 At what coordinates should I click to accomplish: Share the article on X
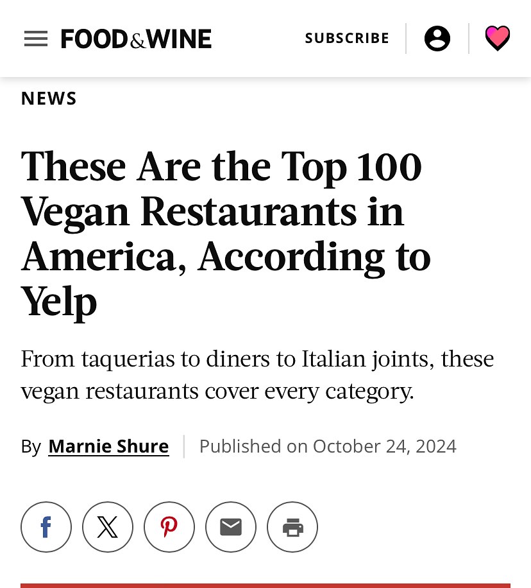[x=108, y=527]
